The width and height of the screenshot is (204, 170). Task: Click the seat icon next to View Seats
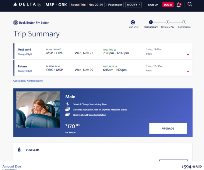click(x=19, y=150)
